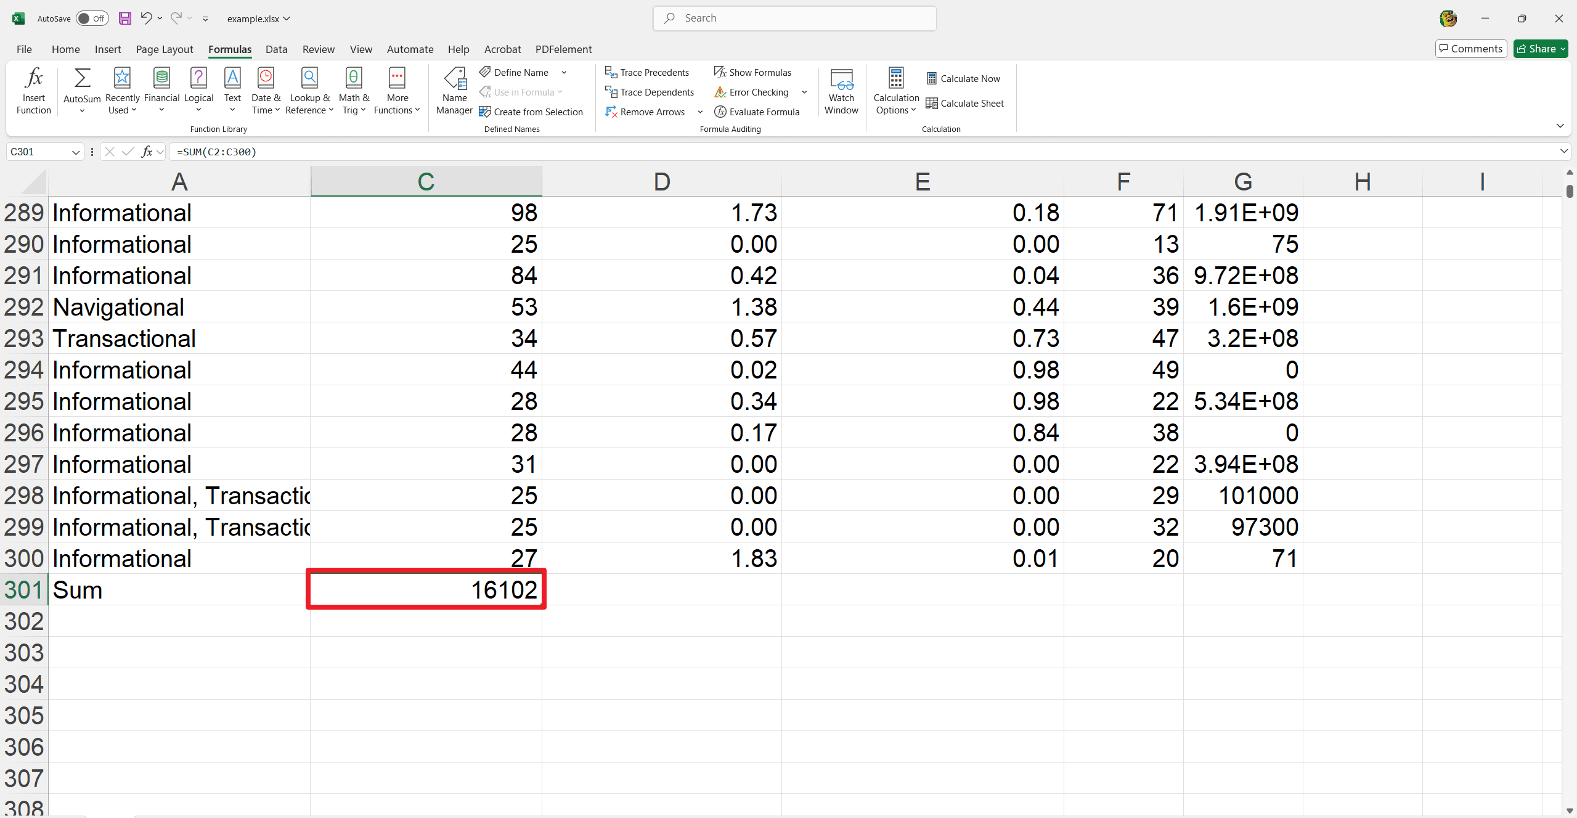Switch to the View tab

coord(361,49)
